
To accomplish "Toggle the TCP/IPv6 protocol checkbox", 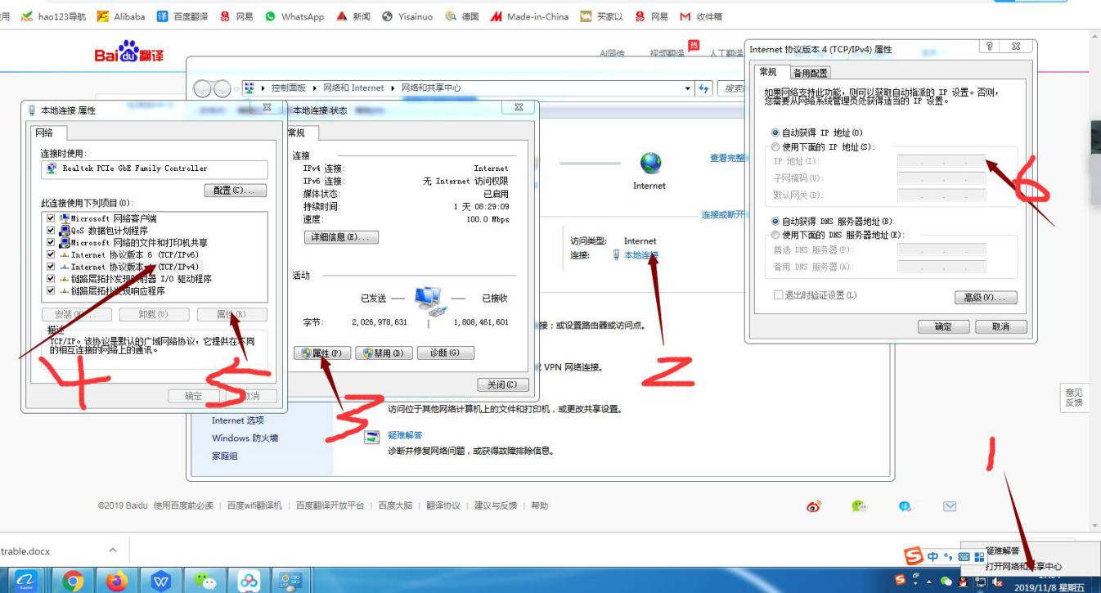I will click(x=51, y=254).
